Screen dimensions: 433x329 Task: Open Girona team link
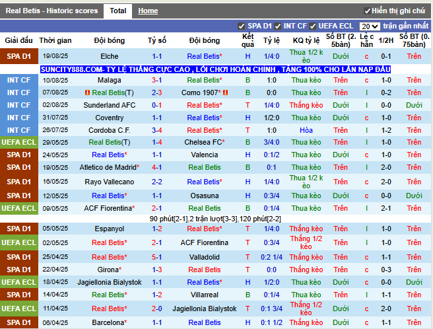tap(110, 270)
